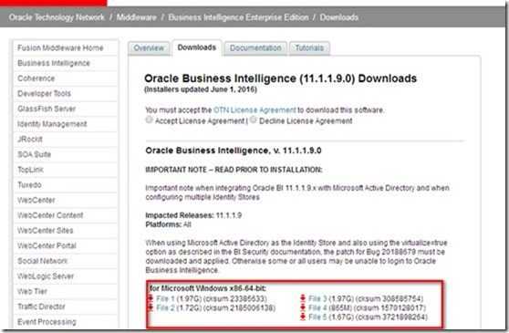Click the download icon beside File 2
The height and width of the screenshot is (333, 509).
[151, 307]
